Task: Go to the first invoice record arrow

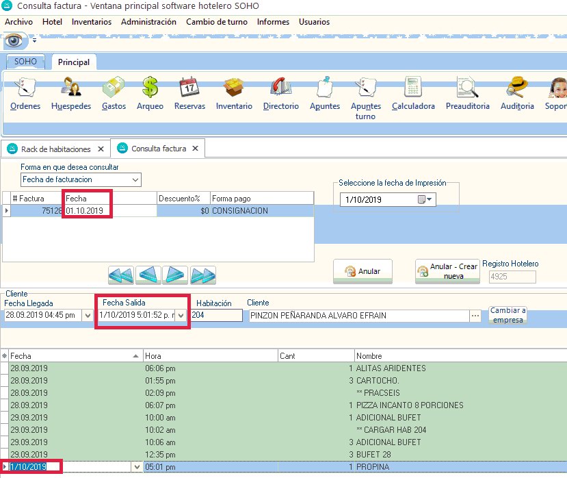Action: pos(121,275)
